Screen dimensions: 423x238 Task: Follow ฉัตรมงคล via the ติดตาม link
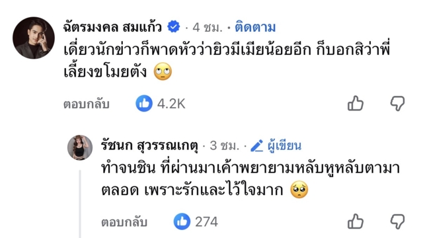point(255,27)
